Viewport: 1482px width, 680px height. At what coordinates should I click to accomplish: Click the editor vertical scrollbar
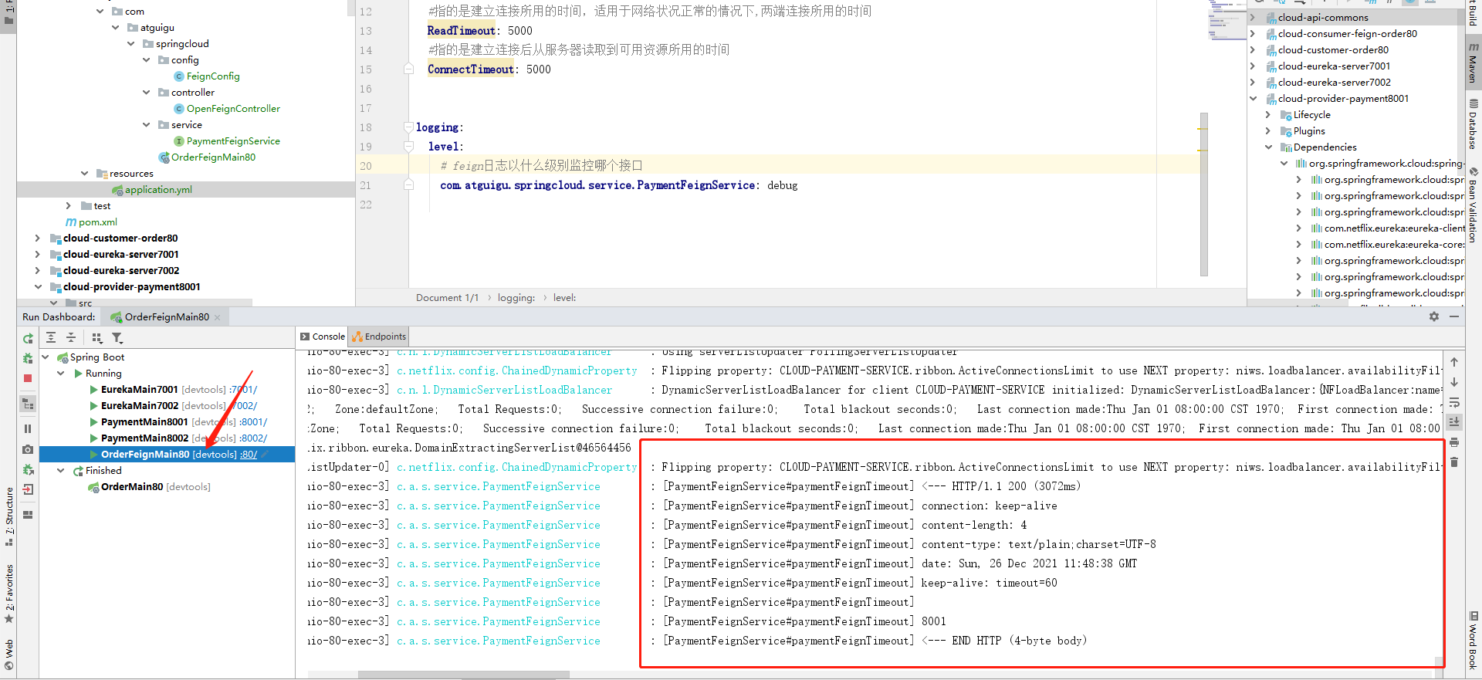tap(1204, 195)
